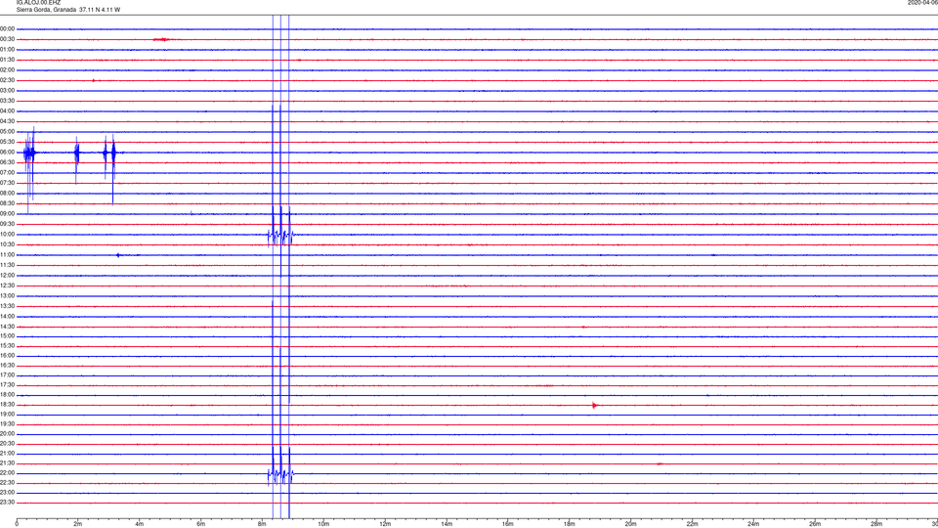Click the 28m tick label on the time axis

(876, 524)
